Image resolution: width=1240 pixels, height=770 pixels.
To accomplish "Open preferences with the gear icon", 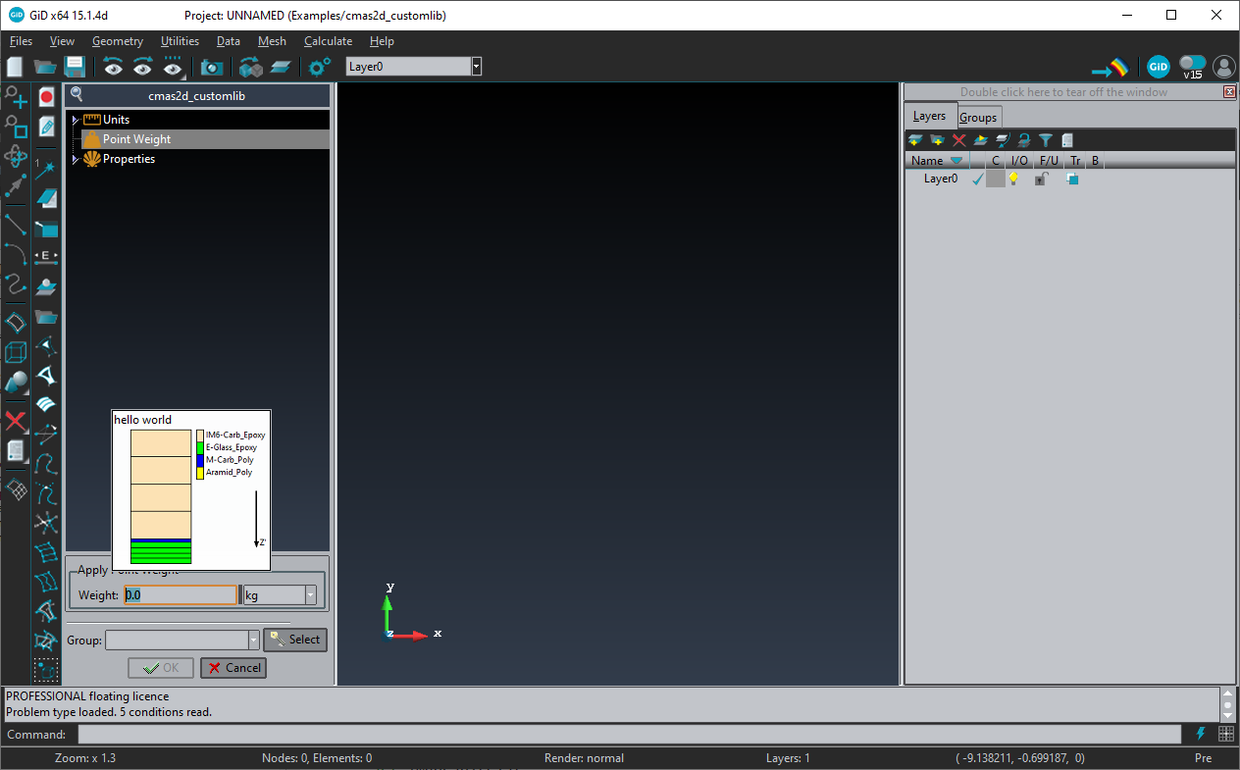I will click(319, 67).
